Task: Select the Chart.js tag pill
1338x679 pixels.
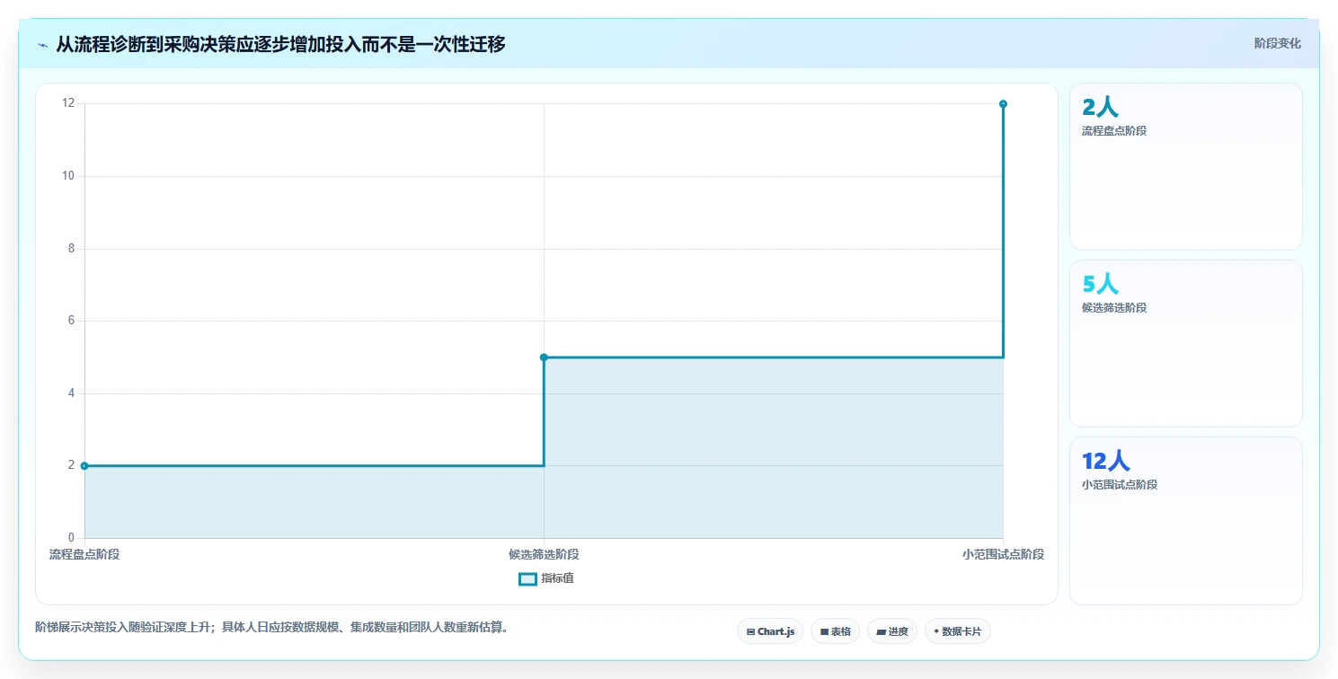Action: coord(770,631)
